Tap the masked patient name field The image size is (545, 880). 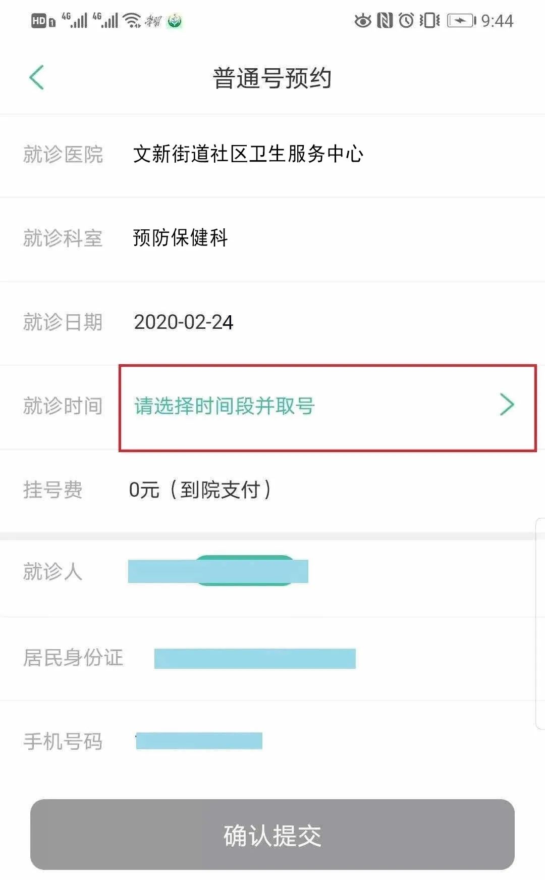point(218,571)
